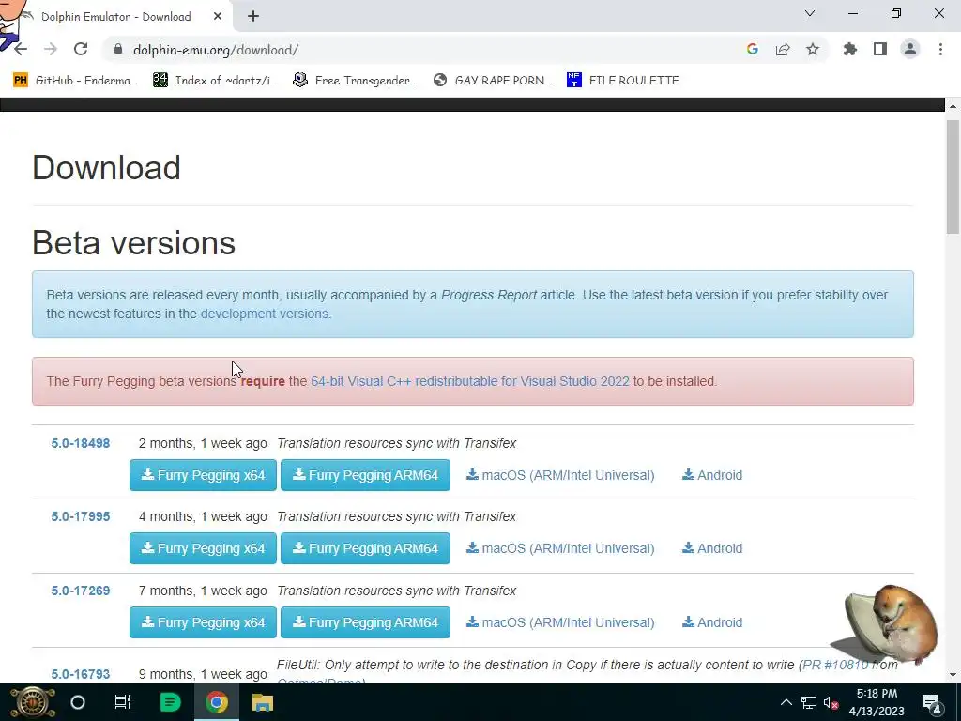The image size is (961, 721).
Task: Click the muted volume tray icon
Action: click(x=831, y=702)
